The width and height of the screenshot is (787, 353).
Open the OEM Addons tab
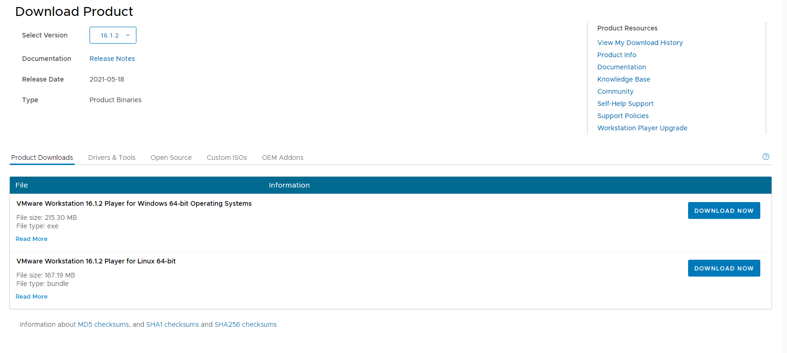click(282, 158)
